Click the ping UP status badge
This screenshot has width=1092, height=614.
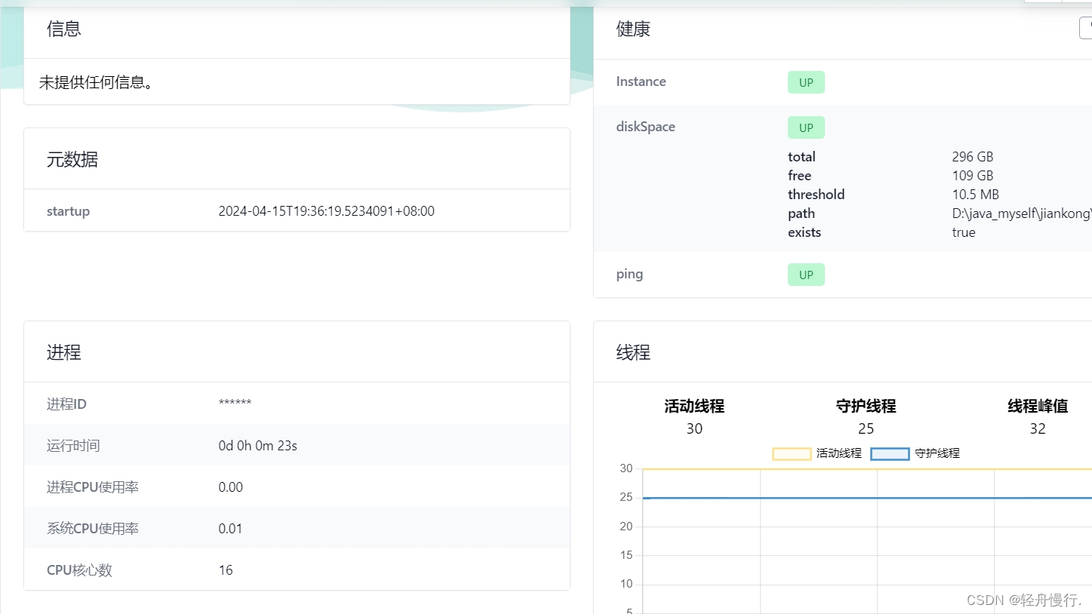(x=806, y=275)
